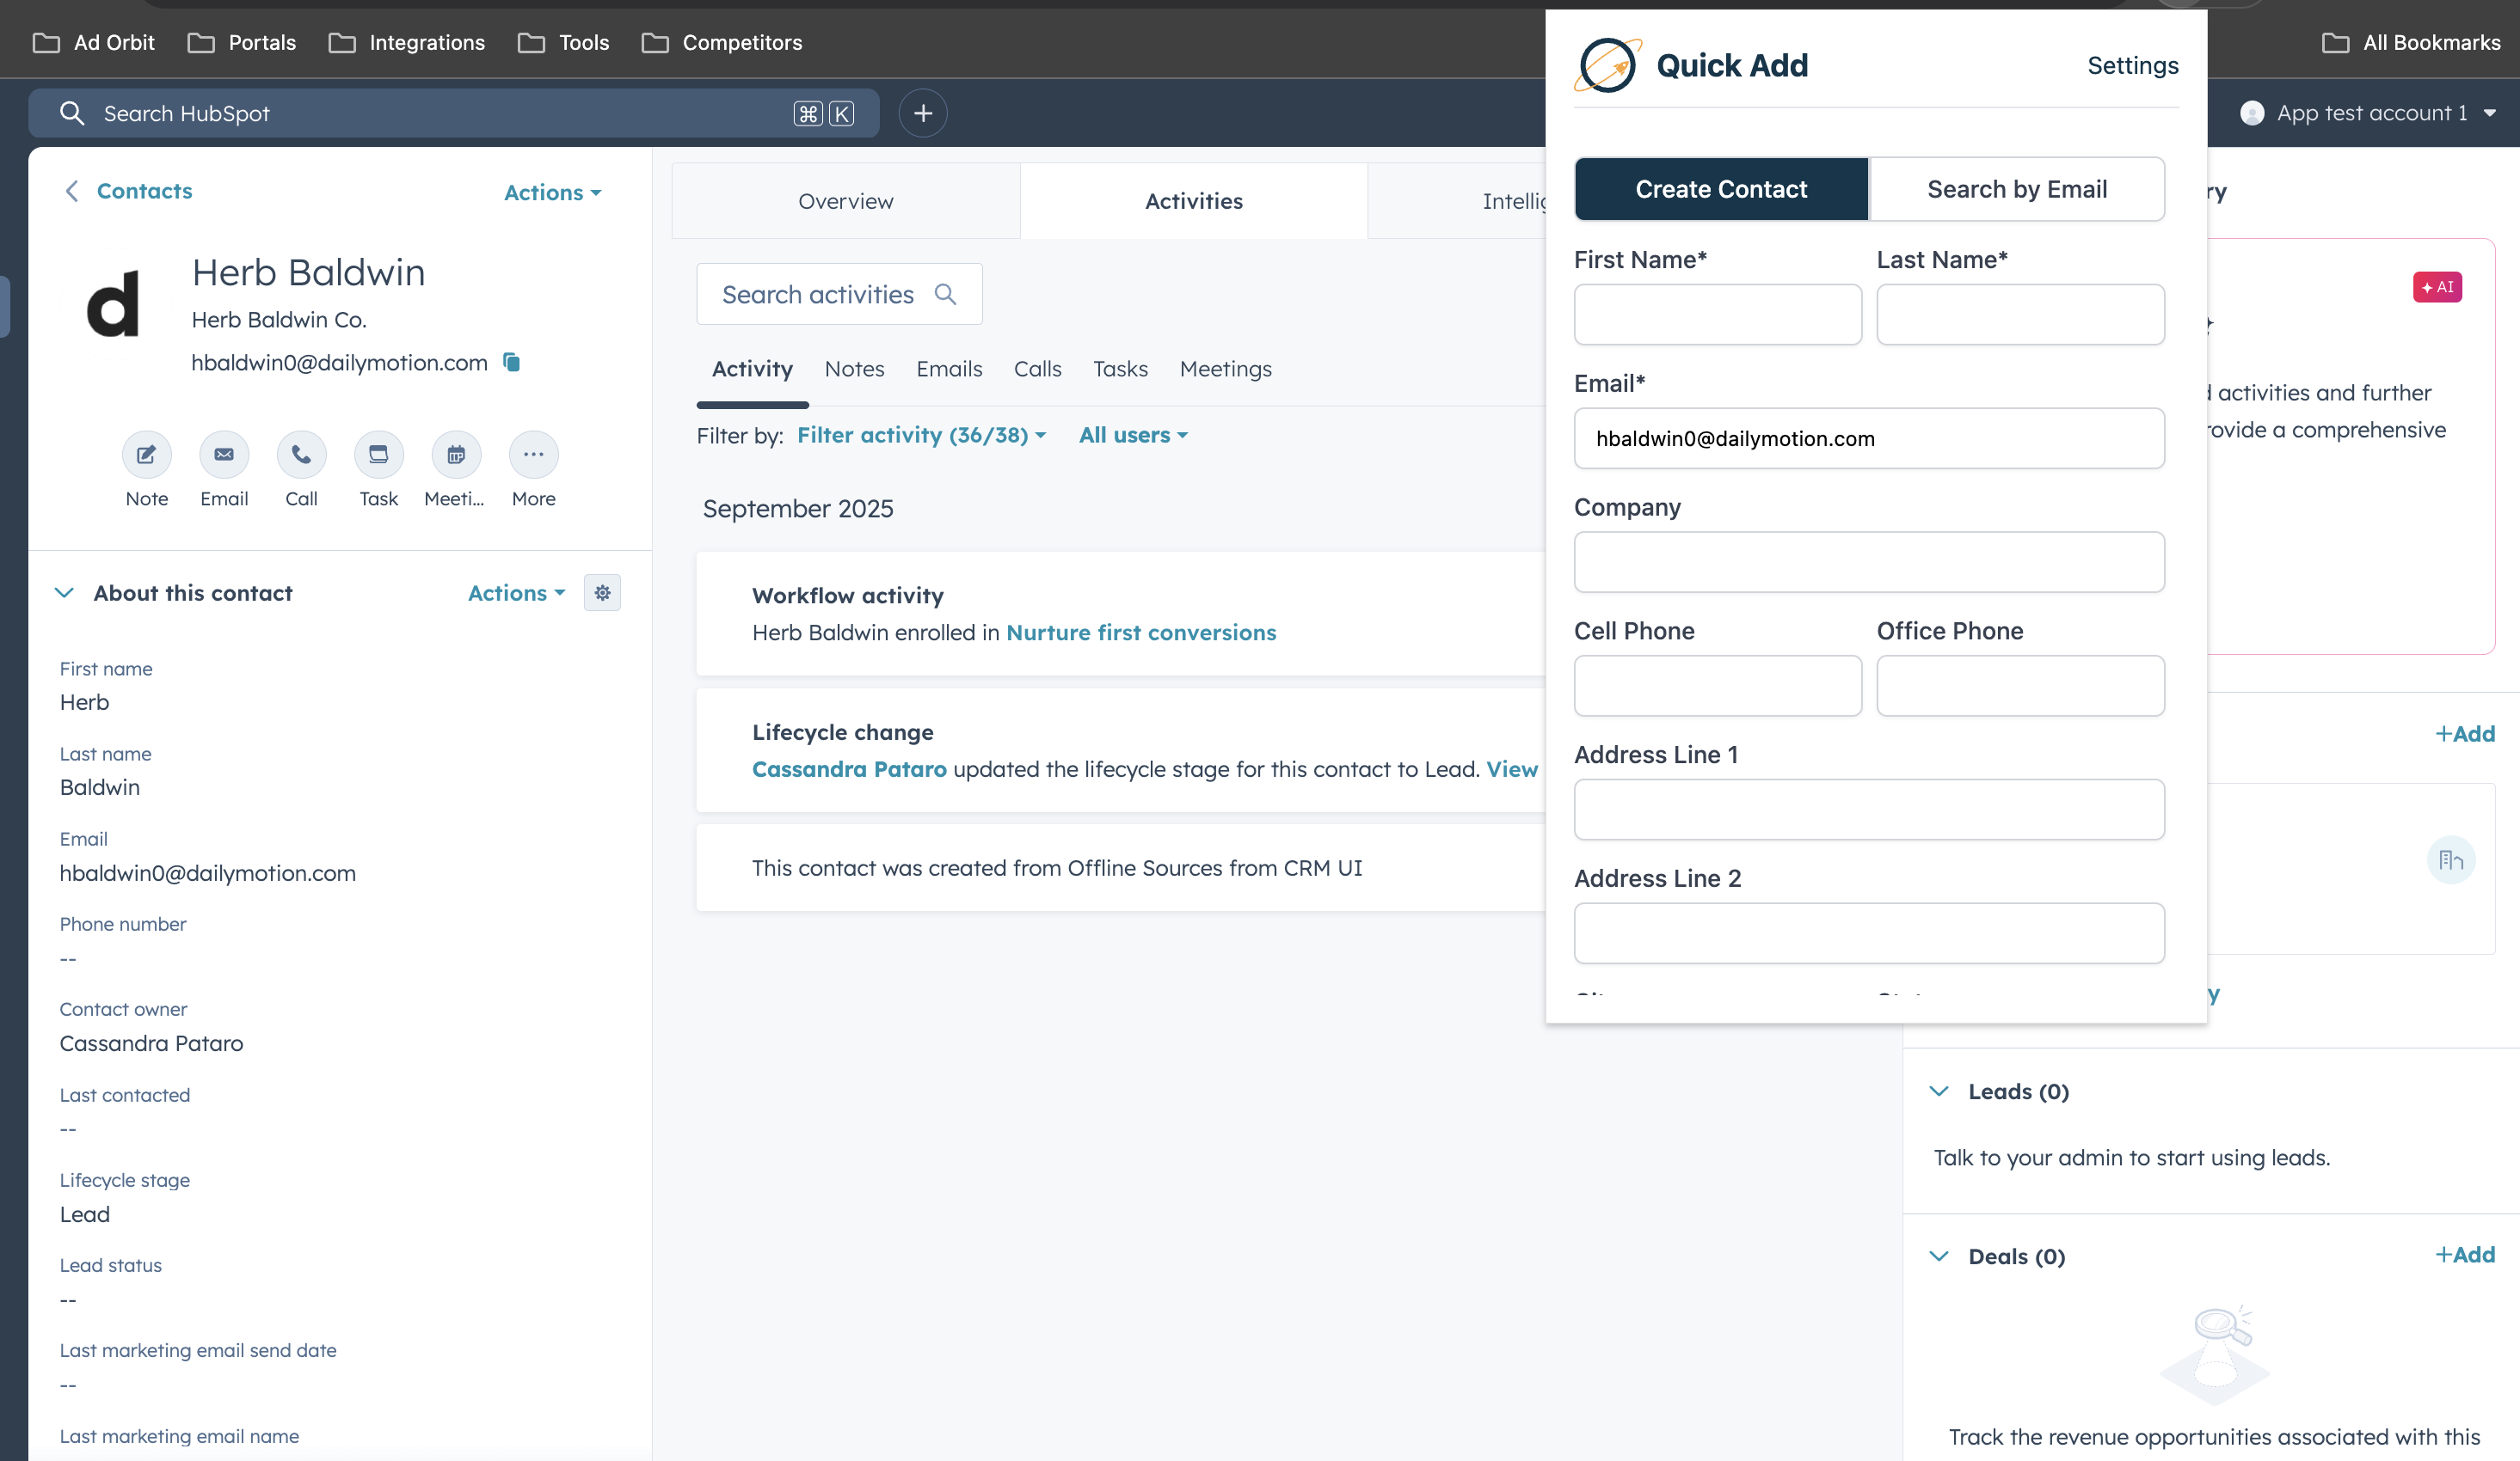
Task: Open the All users dropdown
Action: (1133, 435)
